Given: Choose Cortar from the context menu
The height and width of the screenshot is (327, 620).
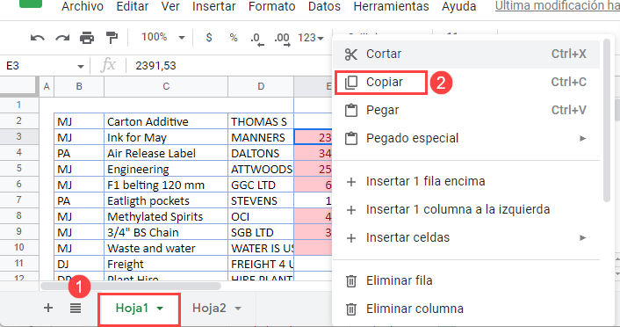Looking at the screenshot, I should (466, 54).
